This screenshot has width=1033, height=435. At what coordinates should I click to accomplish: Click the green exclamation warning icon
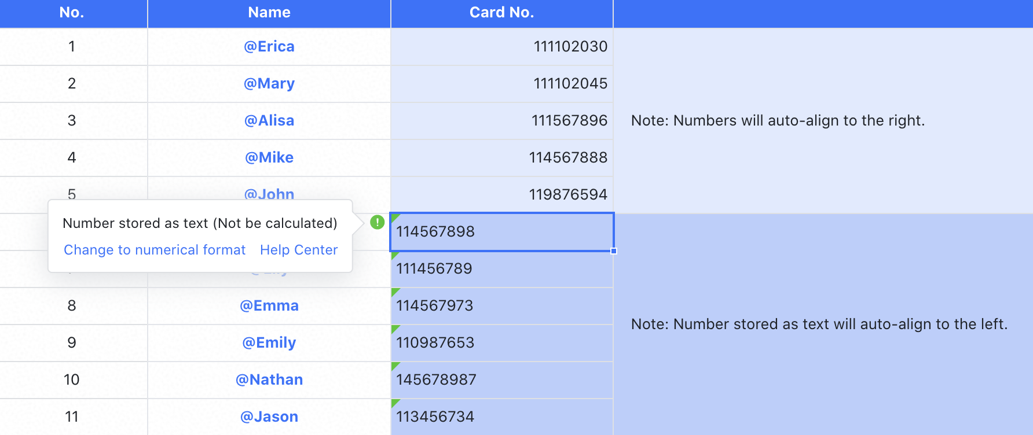tap(378, 222)
